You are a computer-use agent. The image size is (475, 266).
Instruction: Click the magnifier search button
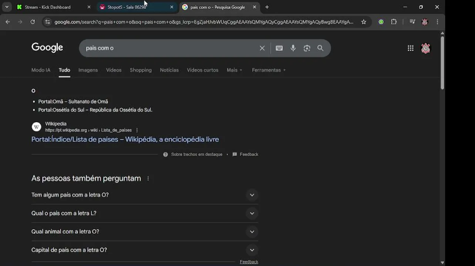point(320,48)
